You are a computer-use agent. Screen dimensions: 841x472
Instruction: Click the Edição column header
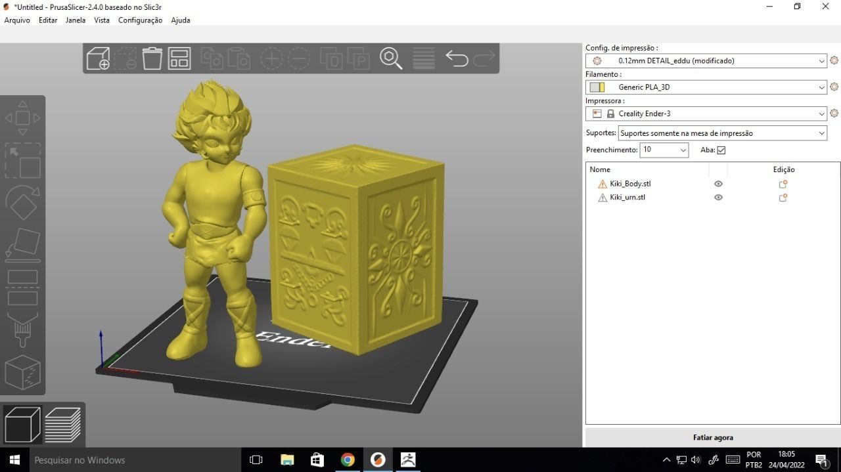pyautogui.click(x=784, y=169)
